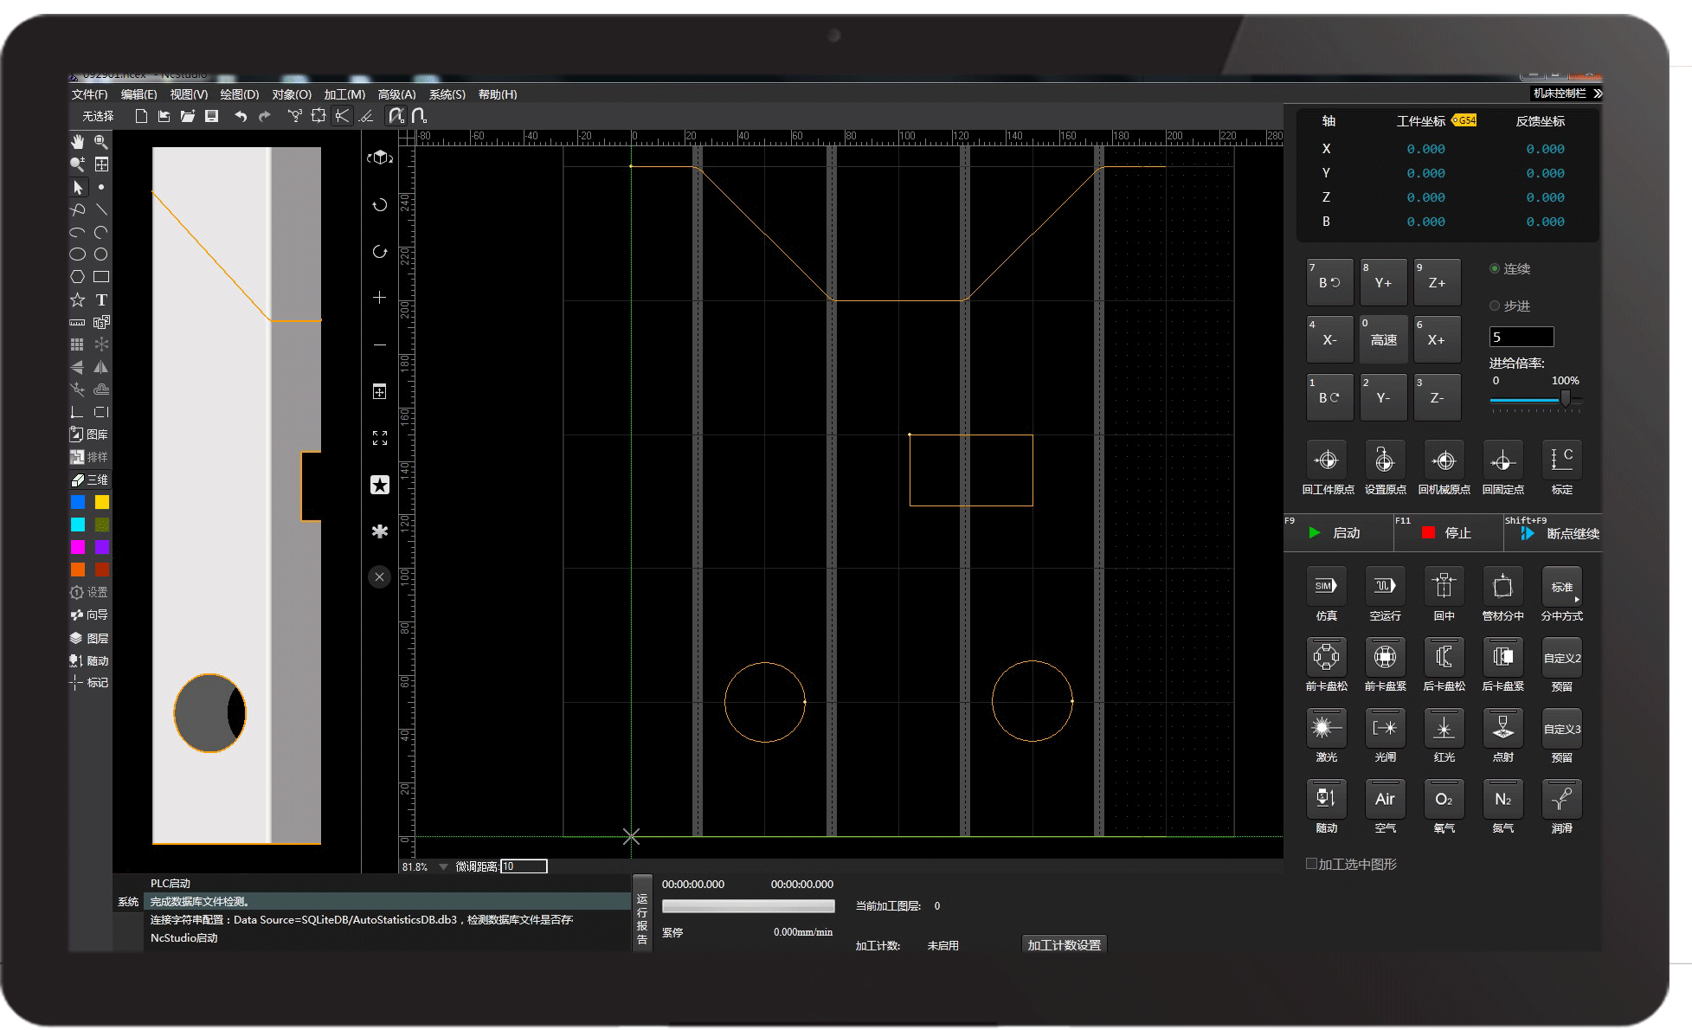Jog the Y- axis button

[1383, 397]
